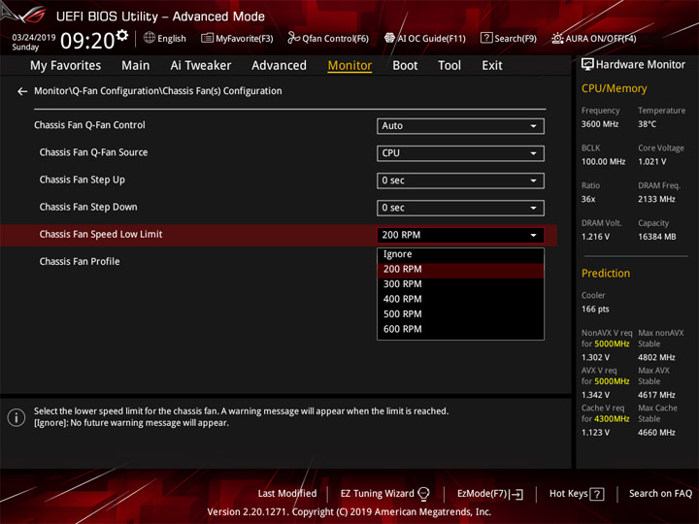
Task: Click Chassis Fan Step Down label
Action: click(x=88, y=208)
